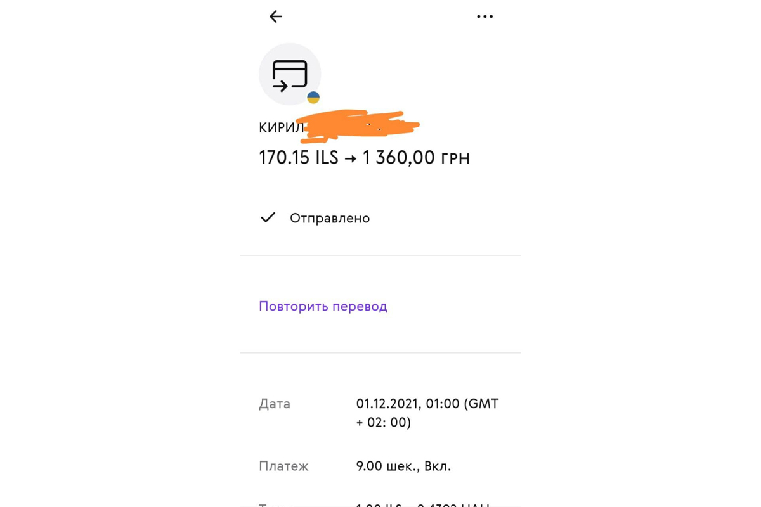Click the 01.12.2021, 01:00 date value

click(x=408, y=404)
